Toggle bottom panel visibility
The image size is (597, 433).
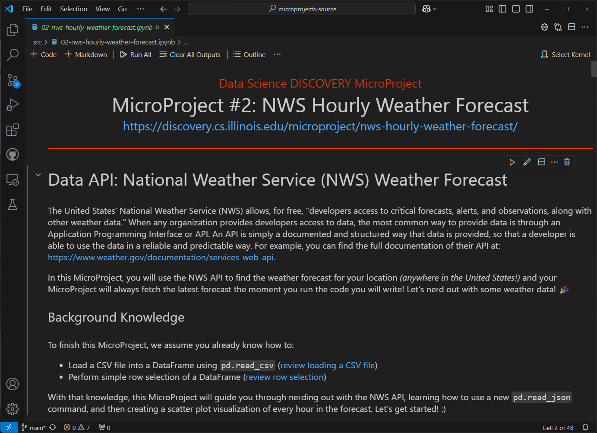(516, 9)
